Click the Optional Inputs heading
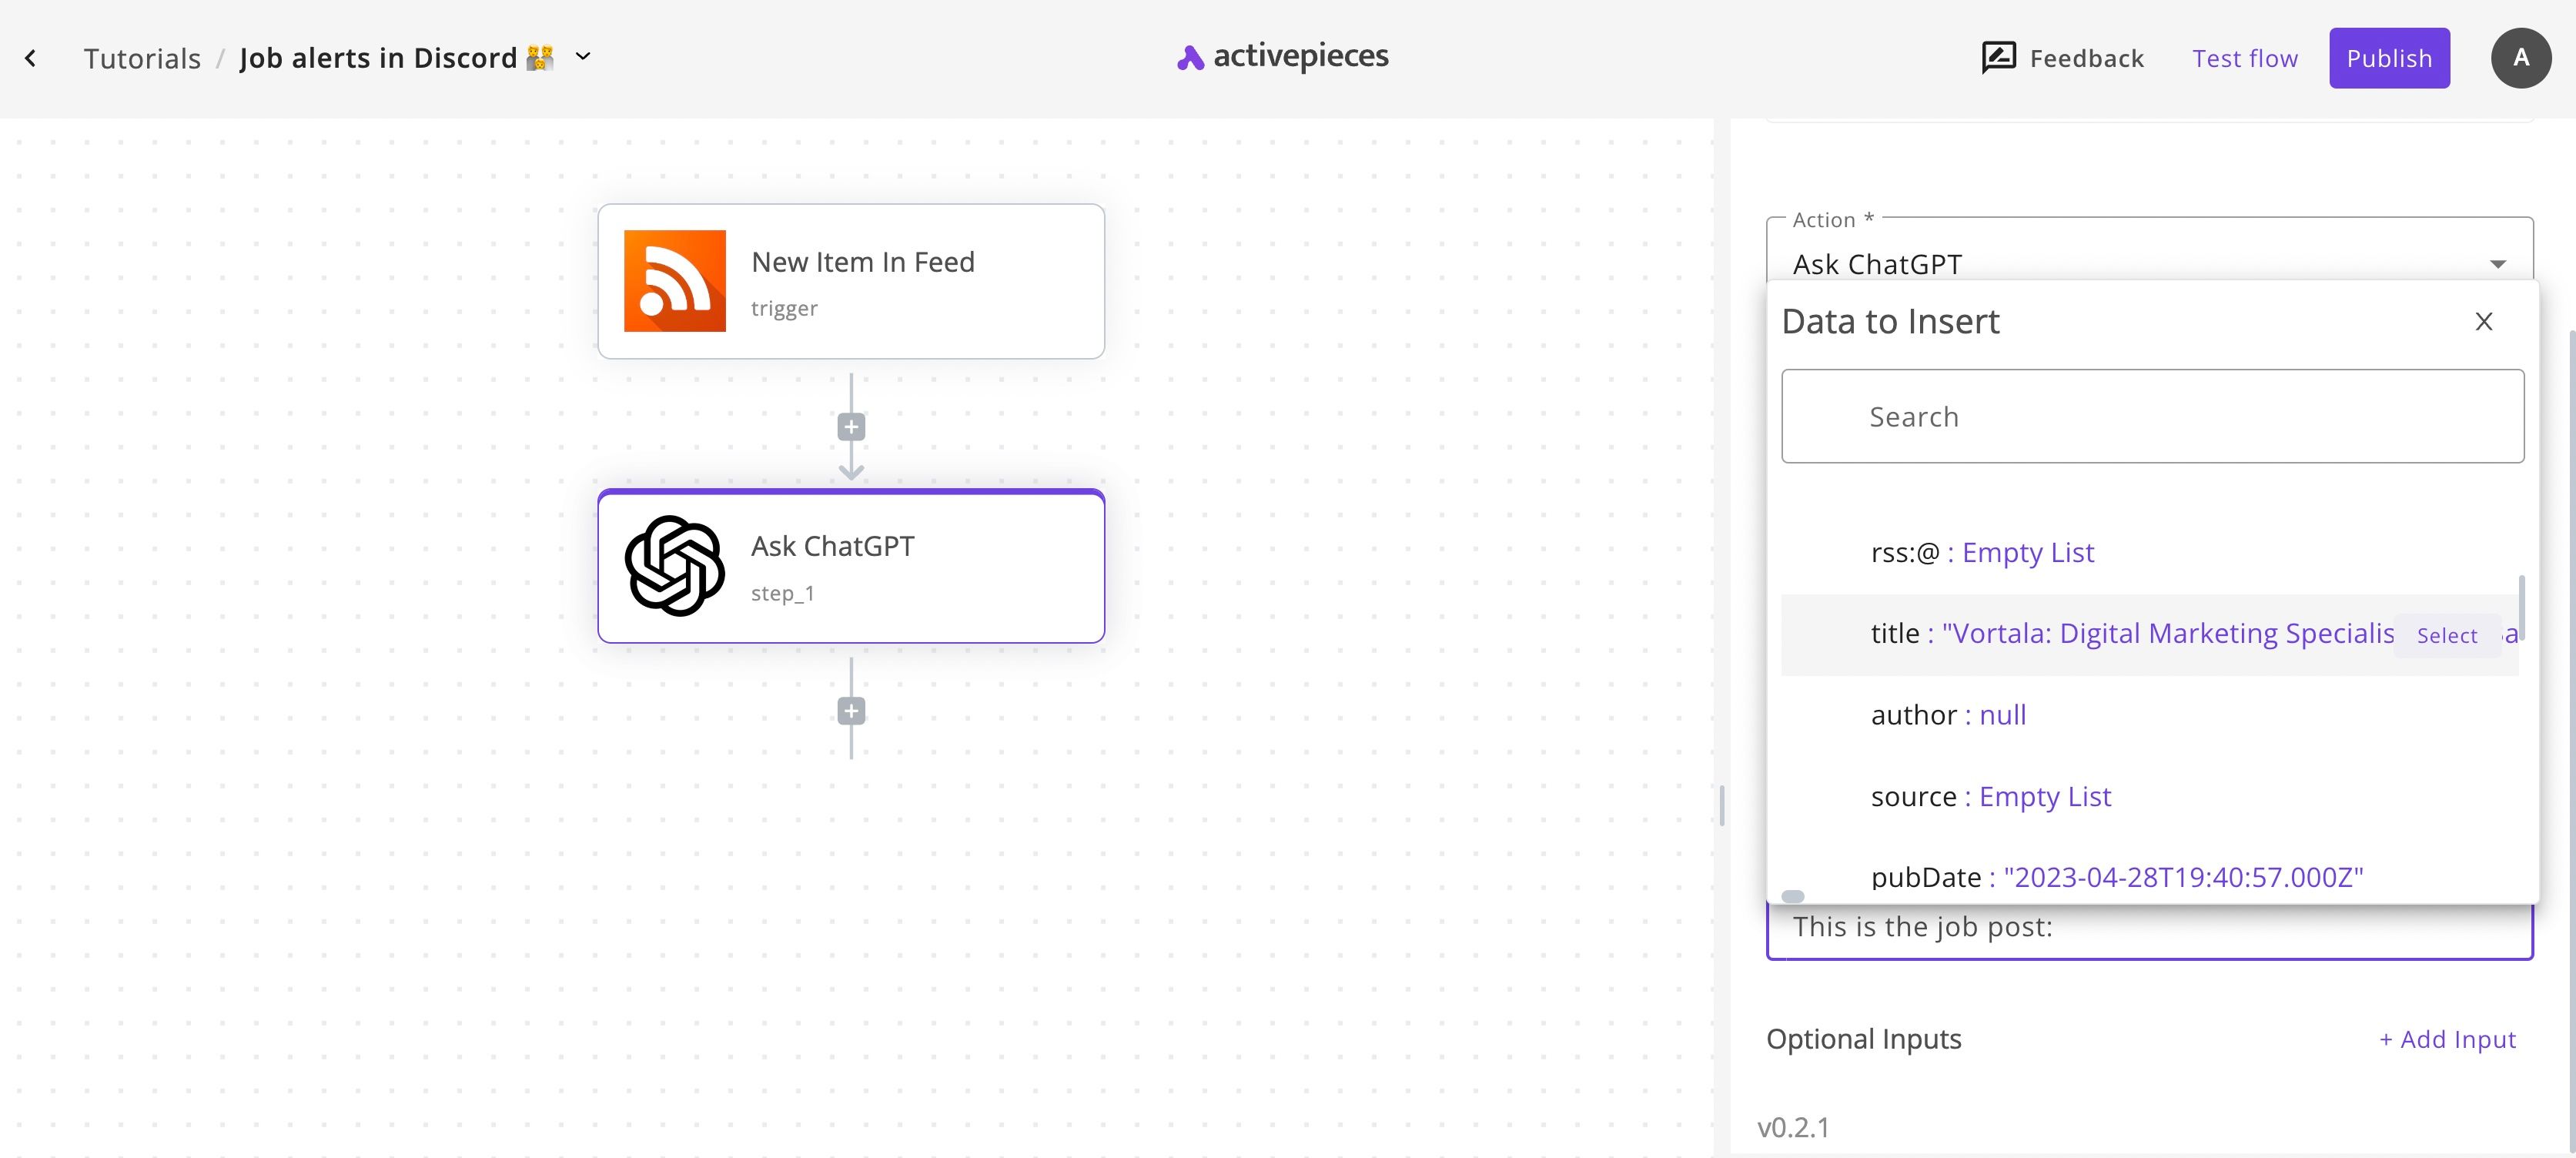Viewport: 2576px width, 1158px height. pos(1864,1040)
